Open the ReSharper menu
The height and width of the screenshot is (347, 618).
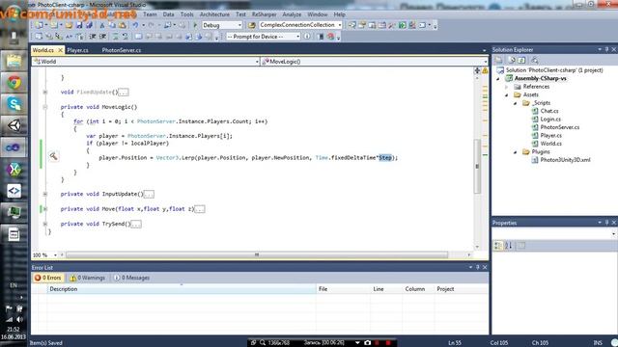tap(264, 14)
